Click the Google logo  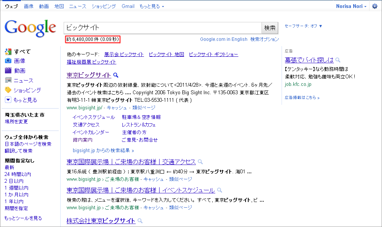[30, 28]
